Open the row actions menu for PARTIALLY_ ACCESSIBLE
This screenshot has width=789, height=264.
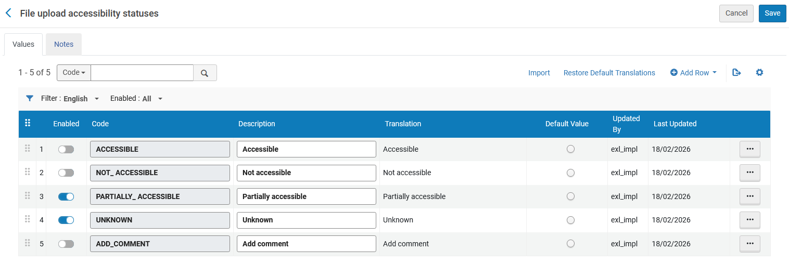coord(750,196)
